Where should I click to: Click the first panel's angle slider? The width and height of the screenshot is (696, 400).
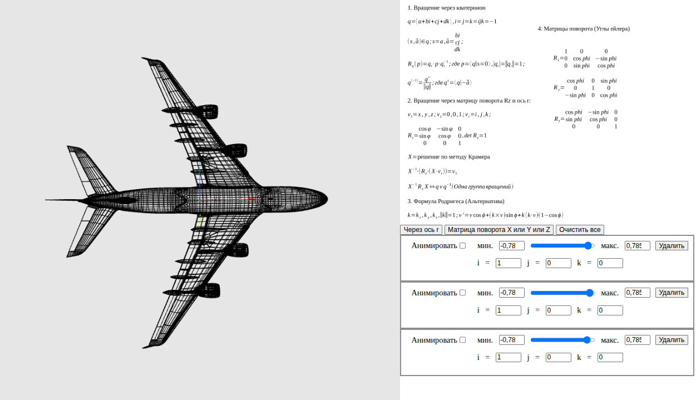click(x=562, y=245)
